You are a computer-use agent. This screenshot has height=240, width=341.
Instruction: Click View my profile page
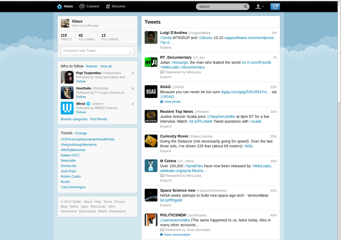[x=85, y=26]
